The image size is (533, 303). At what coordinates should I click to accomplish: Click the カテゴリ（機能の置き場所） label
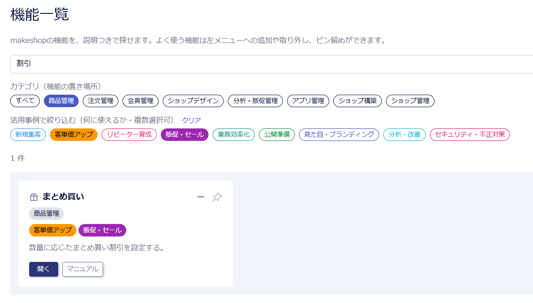[x=55, y=86]
